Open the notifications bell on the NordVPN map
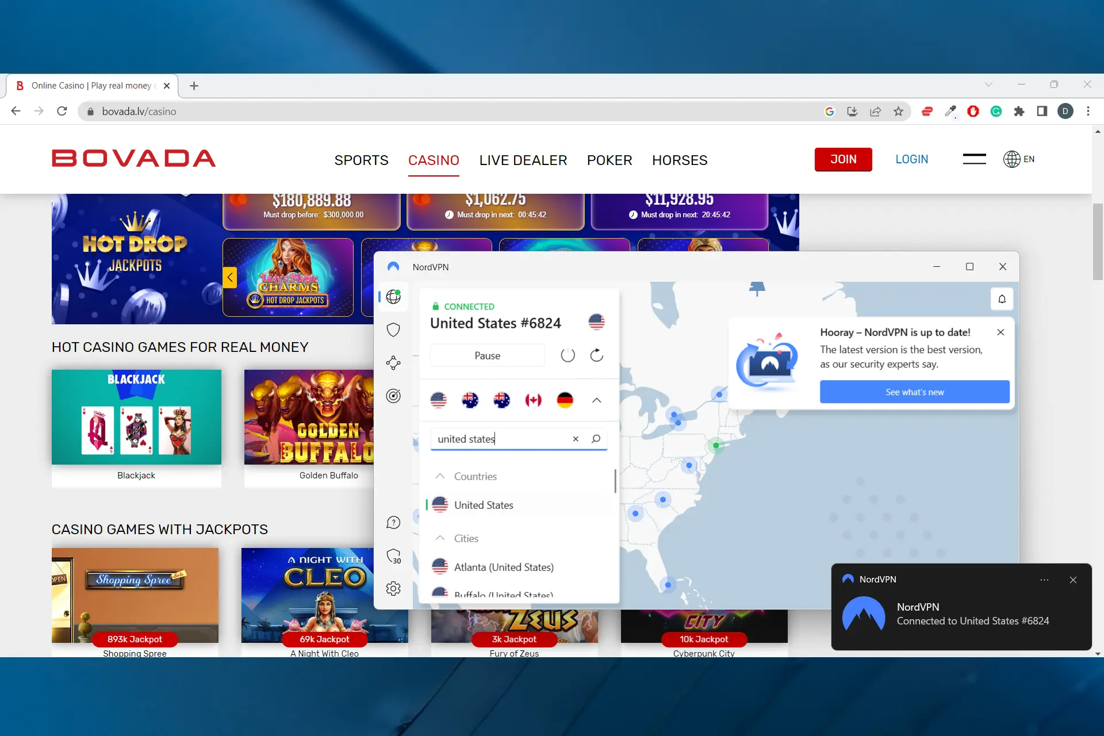The width and height of the screenshot is (1104, 736). [1002, 298]
